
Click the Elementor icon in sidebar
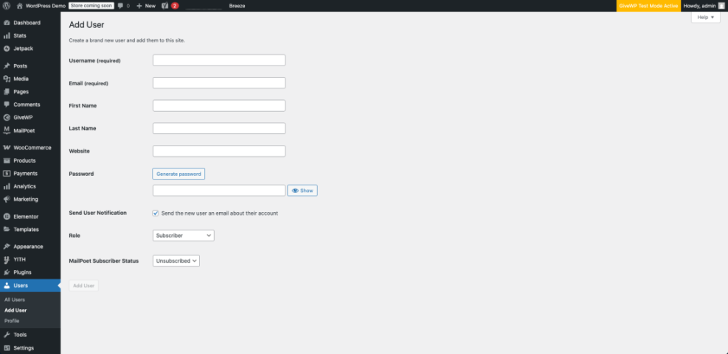pos(7,216)
